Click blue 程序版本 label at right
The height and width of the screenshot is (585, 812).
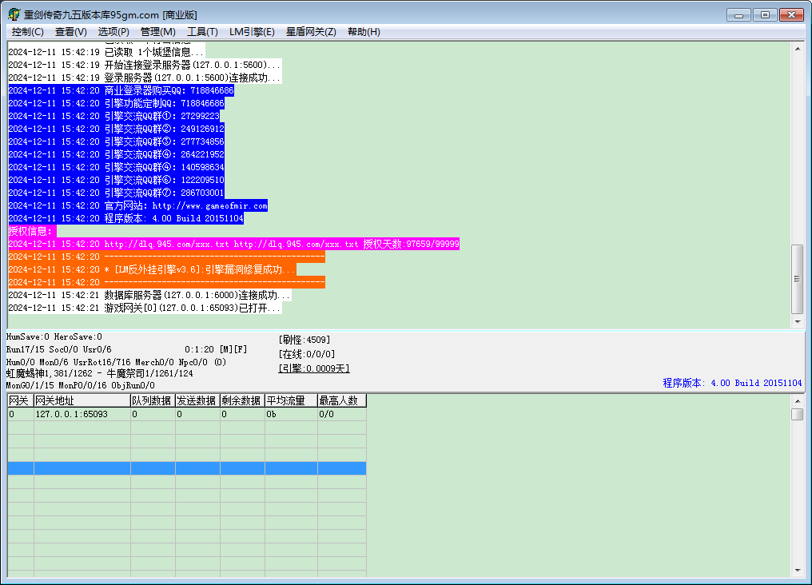point(732,383)
